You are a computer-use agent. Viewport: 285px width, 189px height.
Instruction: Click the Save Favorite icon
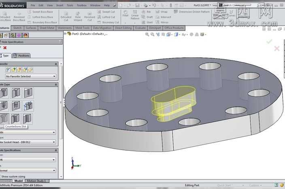(x=25, y=70)
